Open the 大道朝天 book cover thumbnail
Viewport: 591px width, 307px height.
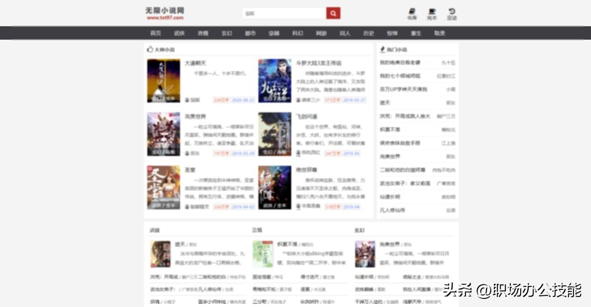163,81
